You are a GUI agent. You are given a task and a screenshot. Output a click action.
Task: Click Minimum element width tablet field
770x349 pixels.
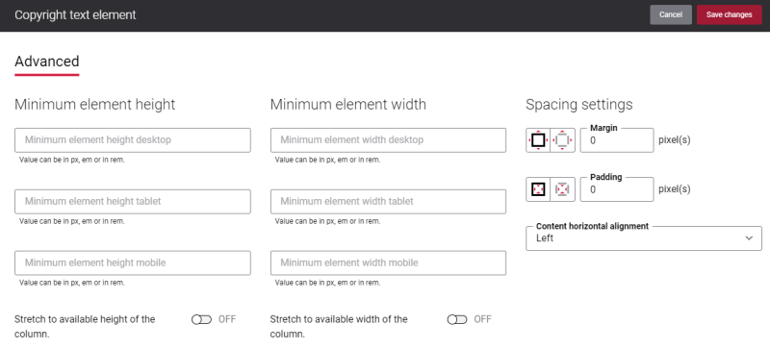click(388, 202)
